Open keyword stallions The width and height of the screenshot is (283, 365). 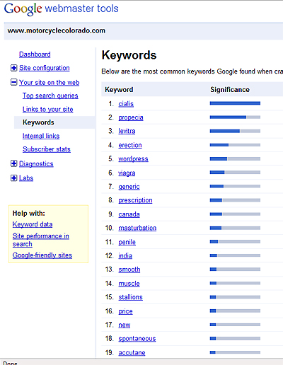[130, 297]
